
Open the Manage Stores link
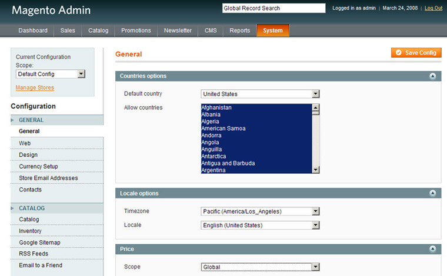tap(35, 87)
